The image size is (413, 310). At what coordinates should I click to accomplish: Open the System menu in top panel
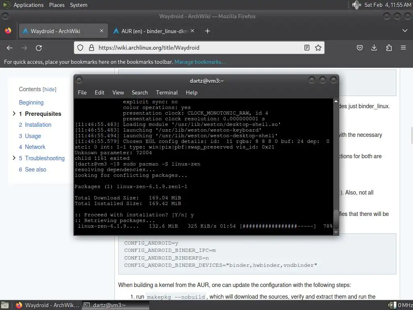tap(79, 5)
